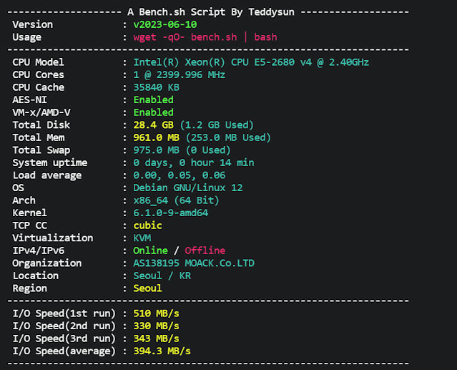Click the Virtualization label
Screen dimensions: 457x370
[53, 238]
